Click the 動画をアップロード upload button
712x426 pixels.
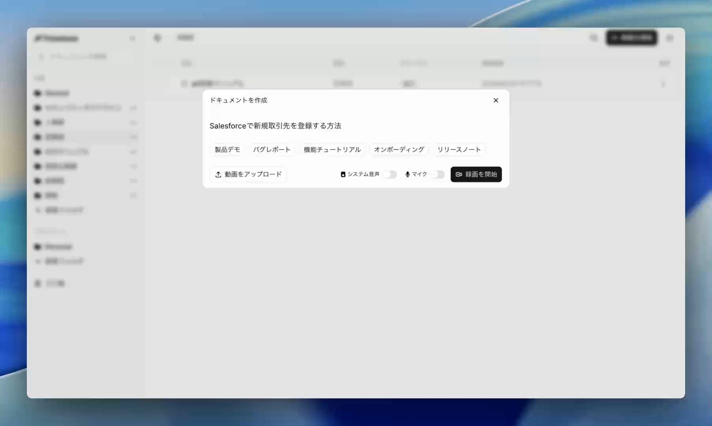248,174
